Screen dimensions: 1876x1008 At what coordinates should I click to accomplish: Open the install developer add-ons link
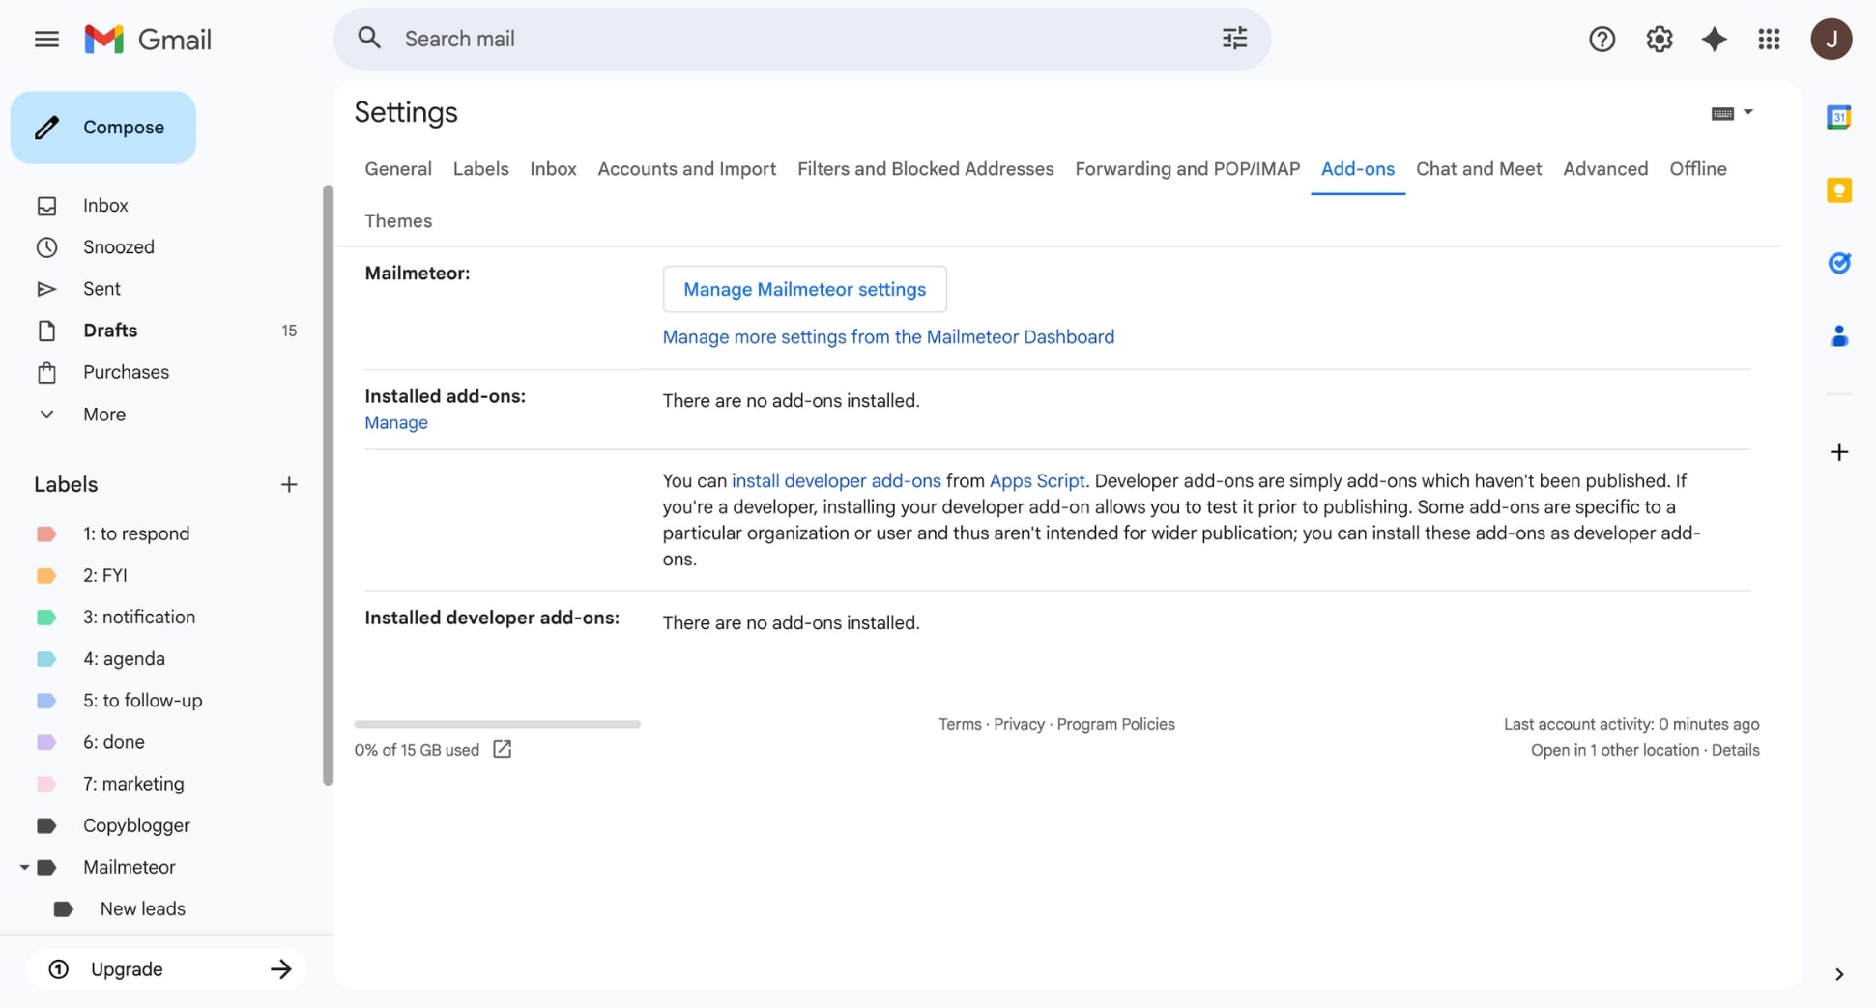pos(837,480)
